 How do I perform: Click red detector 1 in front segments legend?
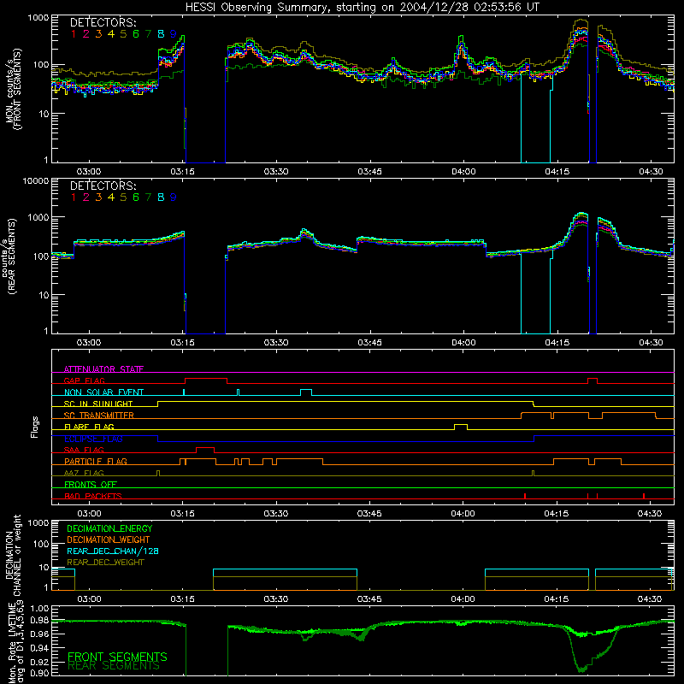[74, 34]
